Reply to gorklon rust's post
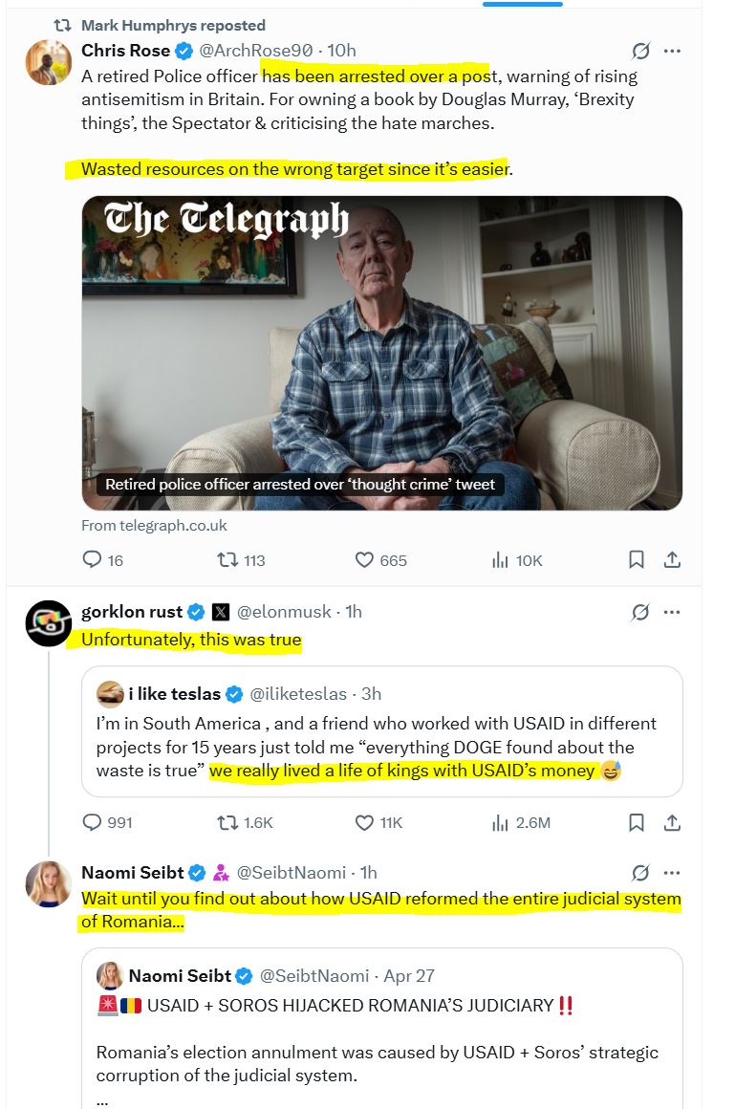 click(93, 822)
